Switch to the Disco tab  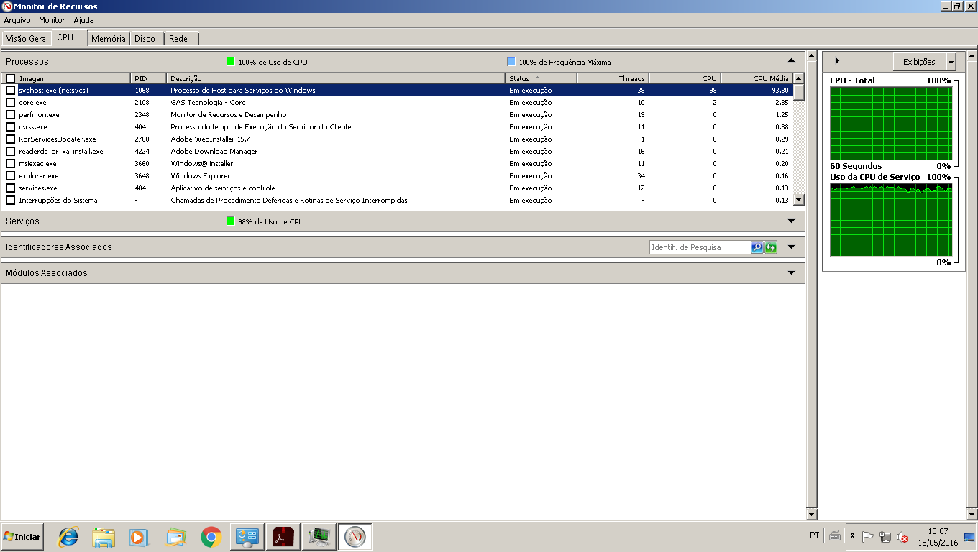click(x=145, y=39)
